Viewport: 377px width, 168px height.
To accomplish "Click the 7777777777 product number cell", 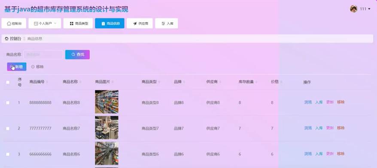I will pyautogui.click(x=40, y=129).
